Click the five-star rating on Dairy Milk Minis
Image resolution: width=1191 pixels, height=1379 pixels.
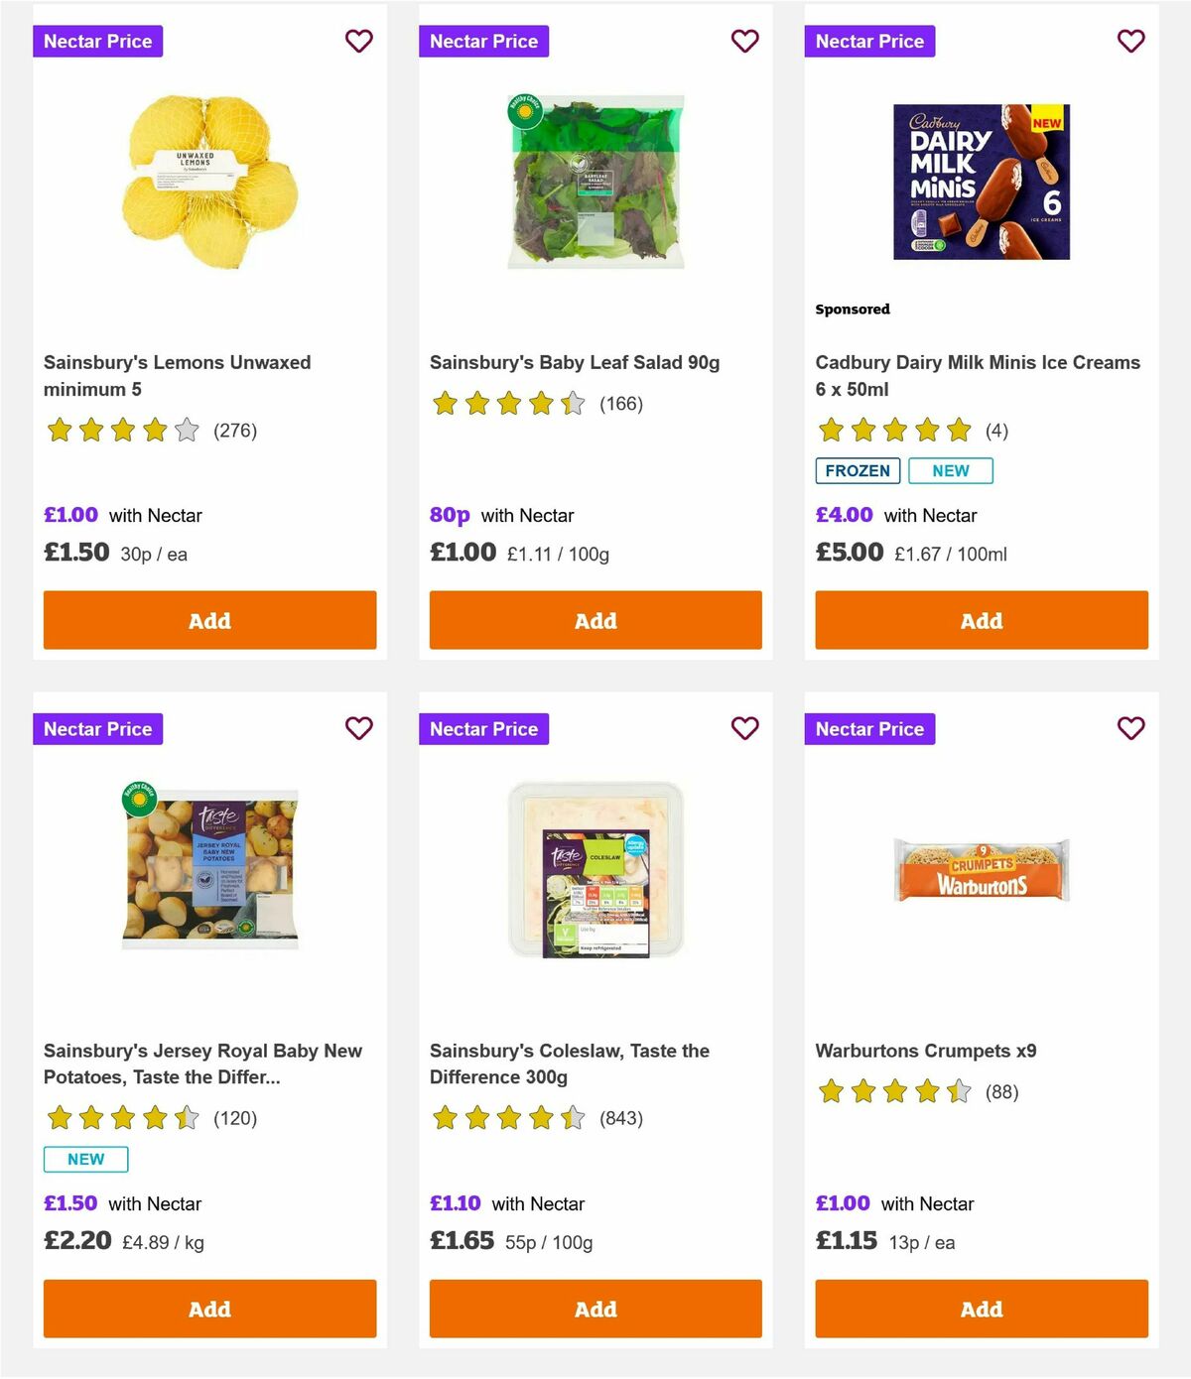tap(894, 431)
